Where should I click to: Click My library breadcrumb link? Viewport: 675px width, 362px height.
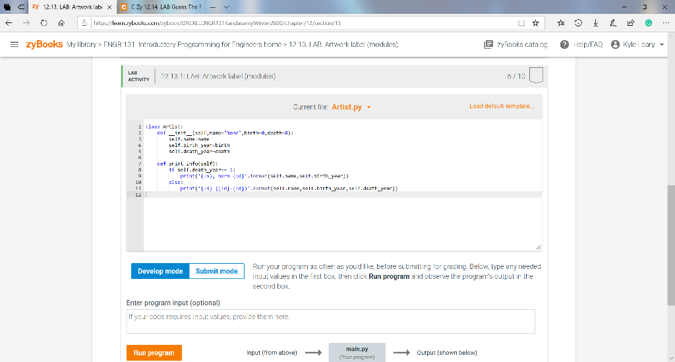pos(81,44)
